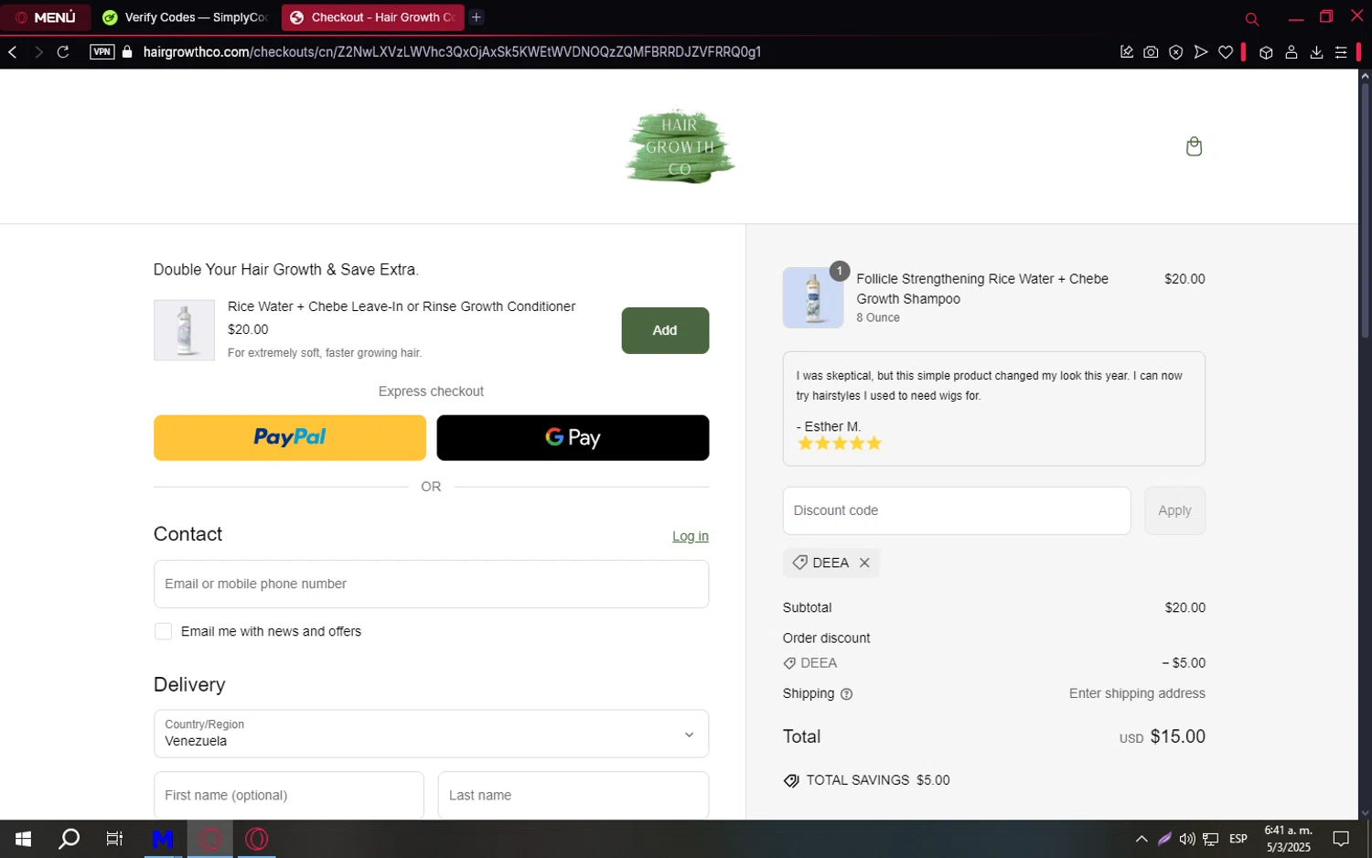The width and height of the screenshot is (1372, 858).
Task: Focus the Email or mobile phone number field
Action: pos(431,584)
